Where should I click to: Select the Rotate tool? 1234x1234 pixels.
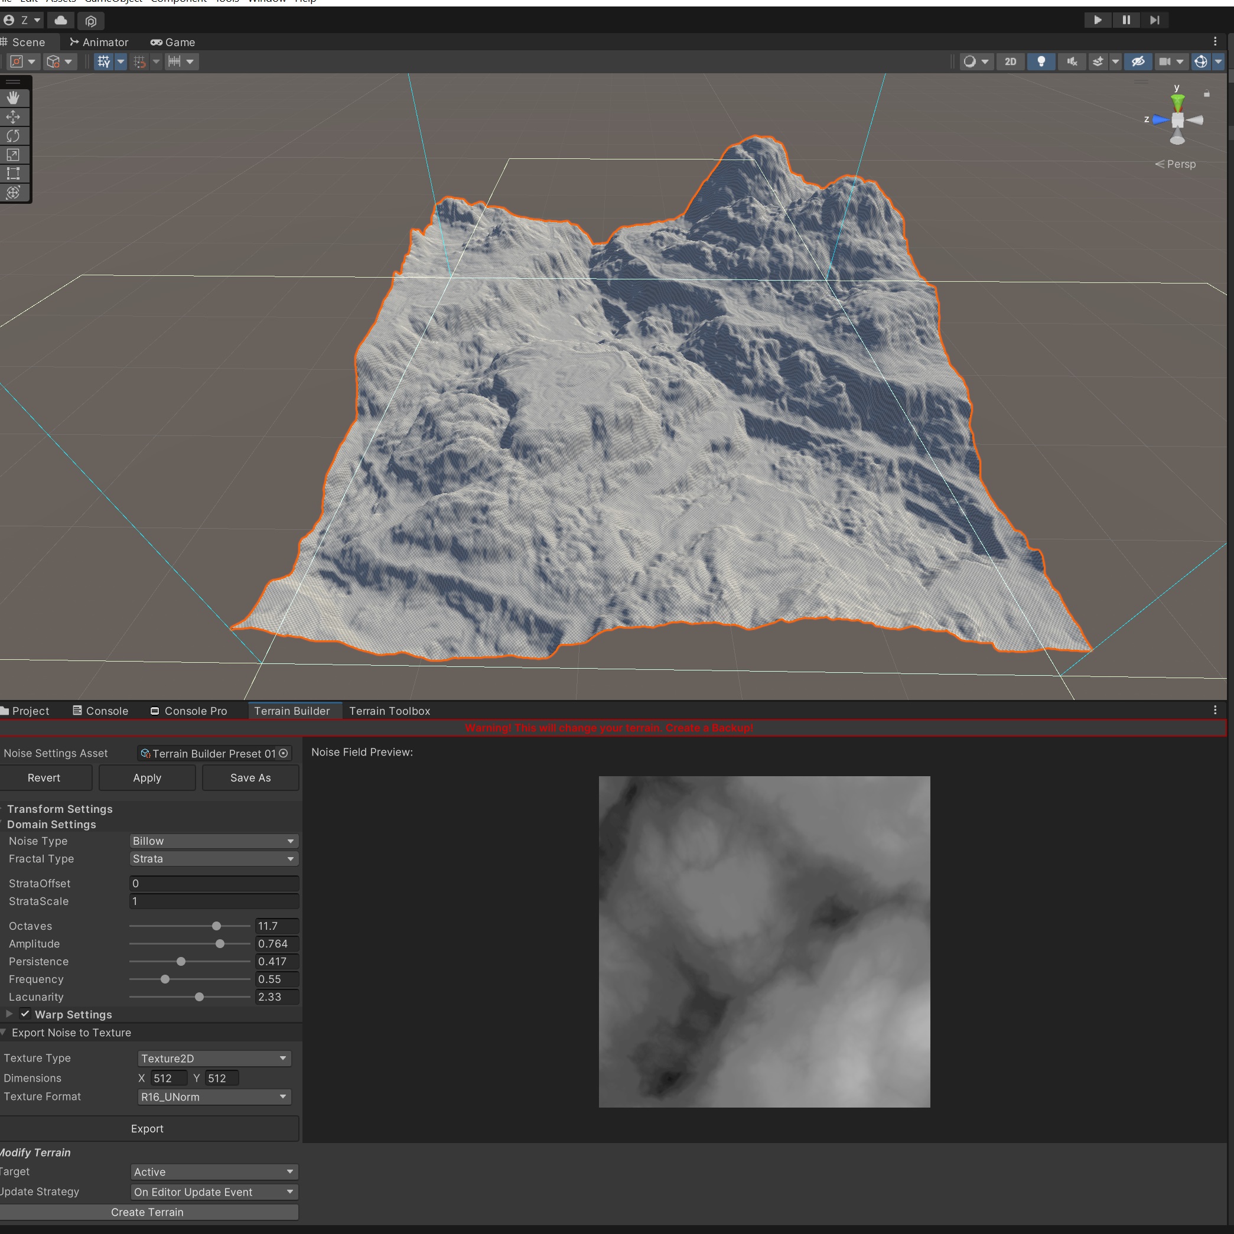pos(14,136)
